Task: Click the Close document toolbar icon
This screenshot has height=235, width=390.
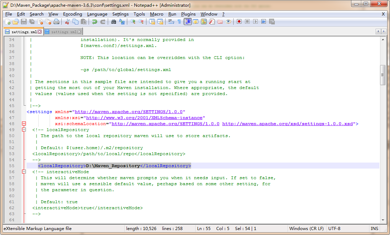Action: point(40,22)
